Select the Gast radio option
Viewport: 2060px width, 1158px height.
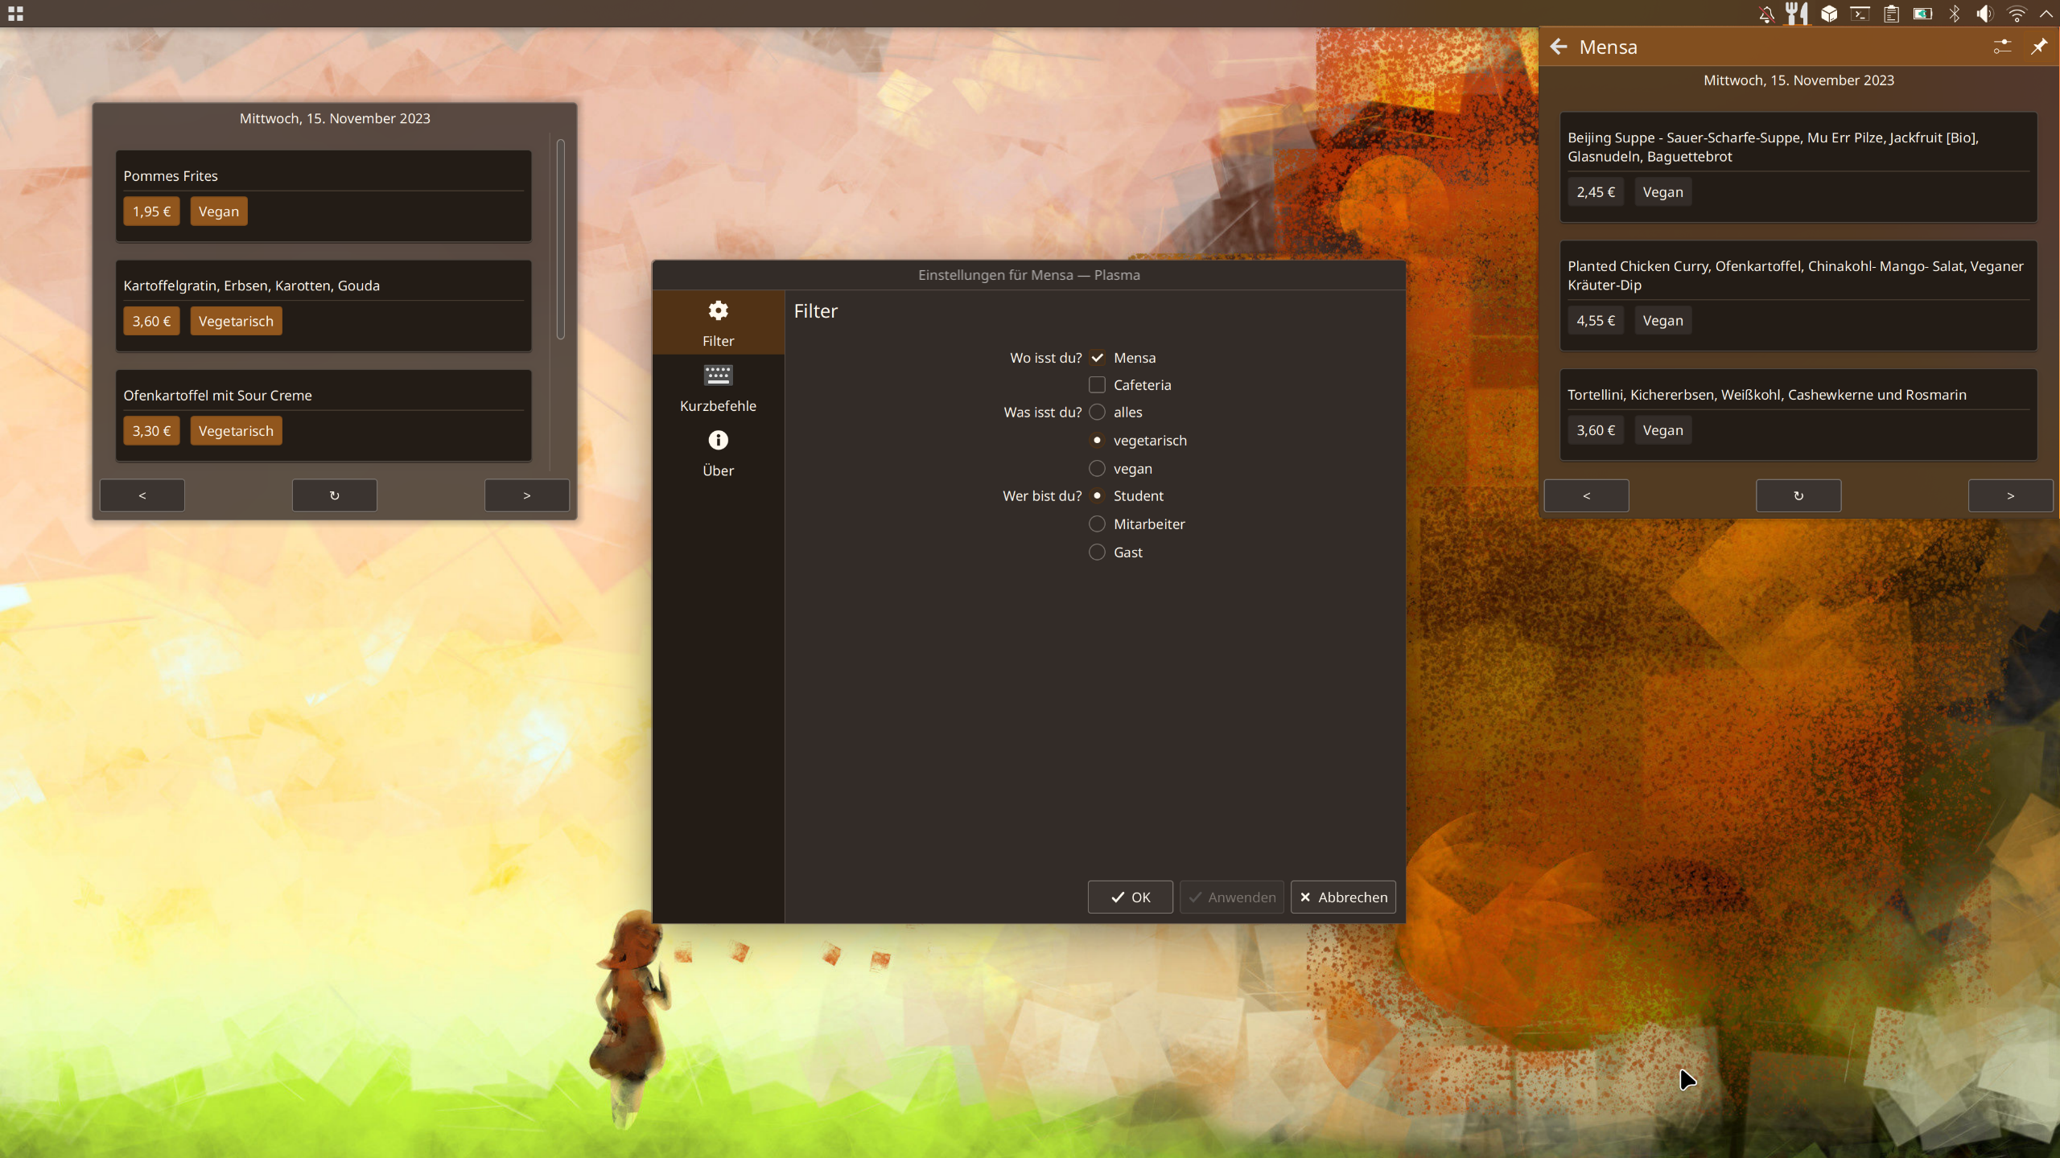click(x=1097, y=552)
